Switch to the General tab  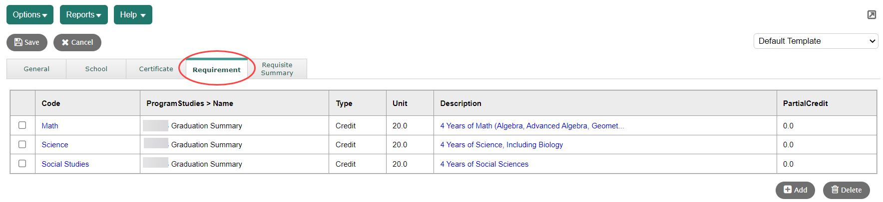[36, 69]
